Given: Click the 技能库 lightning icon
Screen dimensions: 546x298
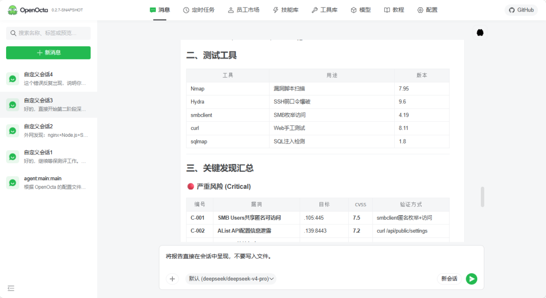Looking at the screenshot, I should click(276, 10).
